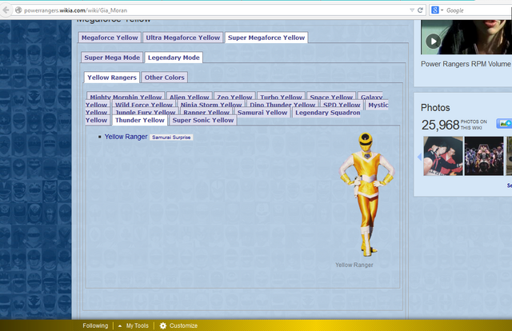Open the Google search engine selector

pyautogui.click(x=438, y=10)
